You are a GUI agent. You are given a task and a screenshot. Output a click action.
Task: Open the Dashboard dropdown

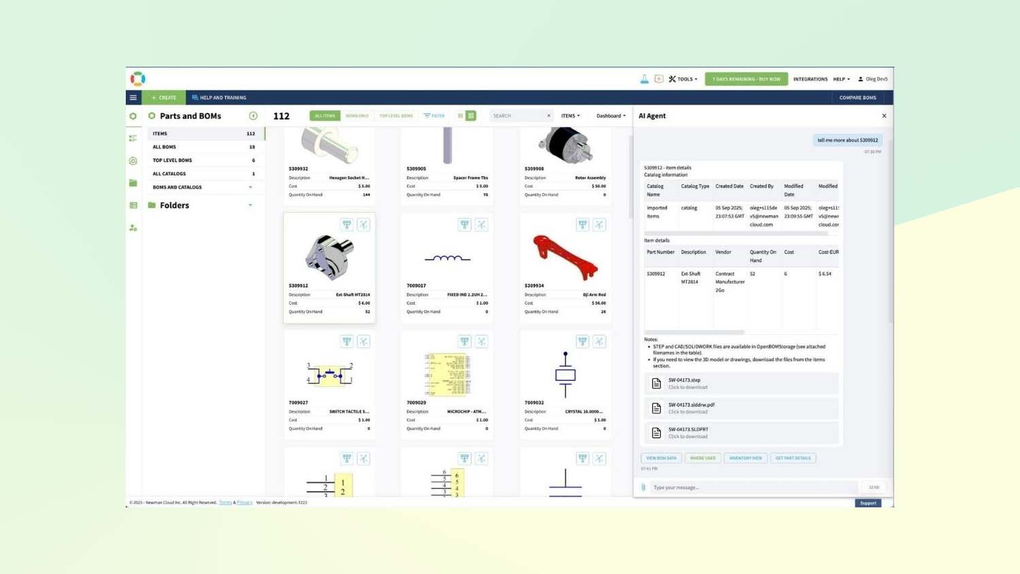[x=609, y=116]
